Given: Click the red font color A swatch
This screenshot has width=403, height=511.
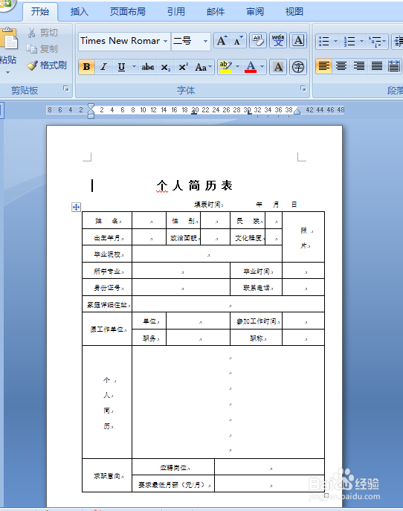Looking at the screenshot, I should (x=251, y=67).
